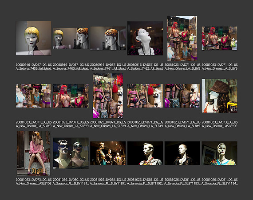The width and height of the screenshot is (253, 200).
Task: Open the eye-patch mannequin torsos thumbnail
Action: 182,96
